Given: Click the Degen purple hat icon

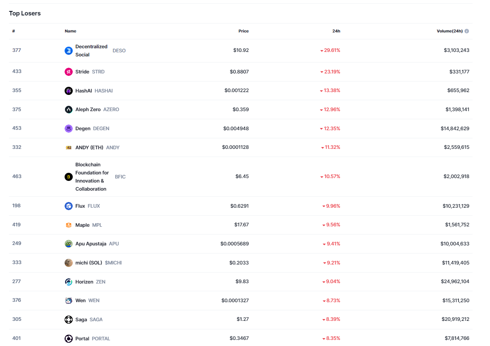Looking at the screenshot, I should click(x=68, y=129).
